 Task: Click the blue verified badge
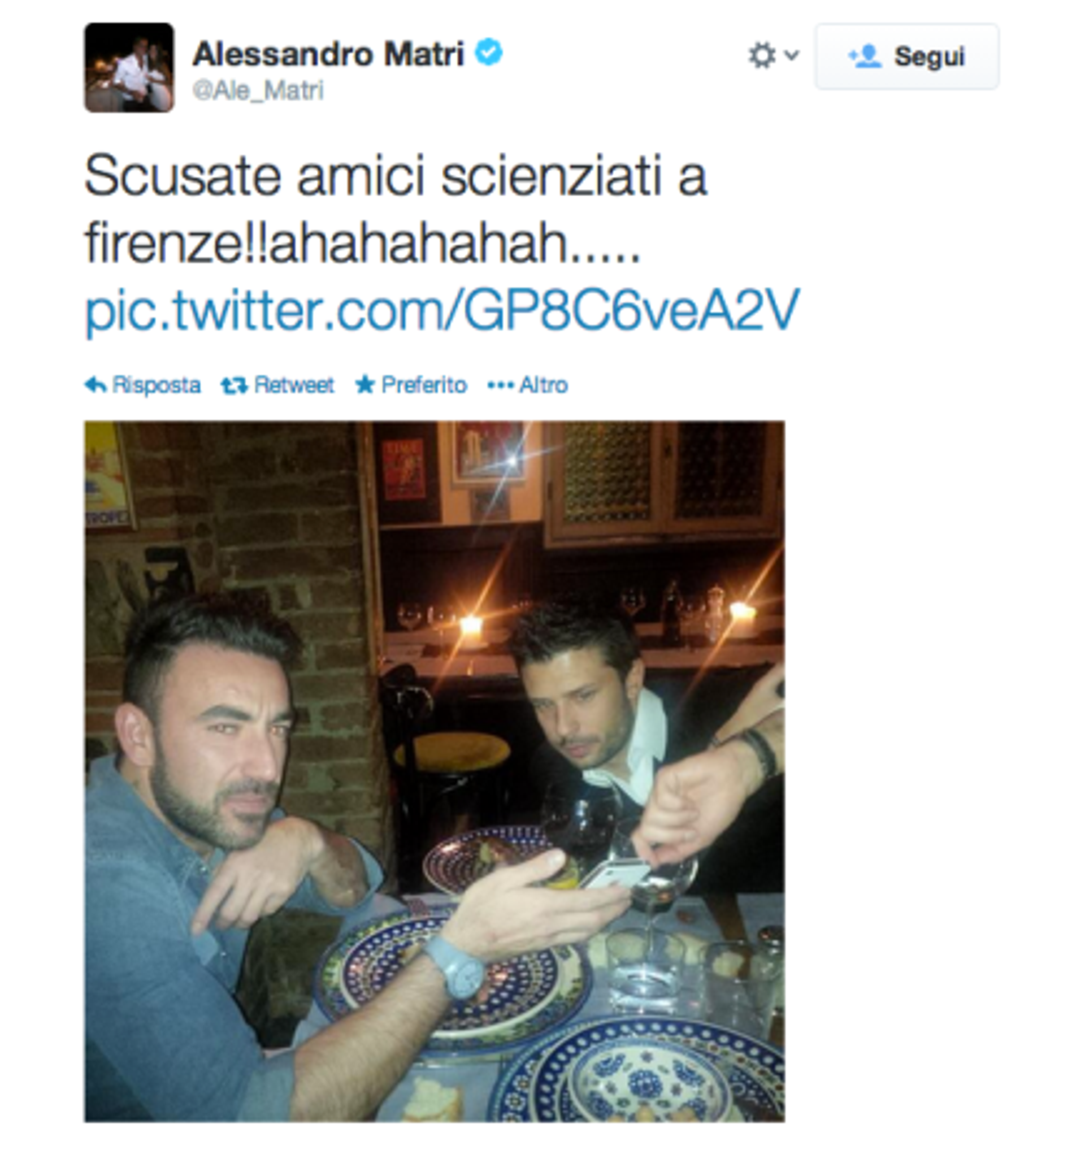pyautogui.click(x=489, y=53)
